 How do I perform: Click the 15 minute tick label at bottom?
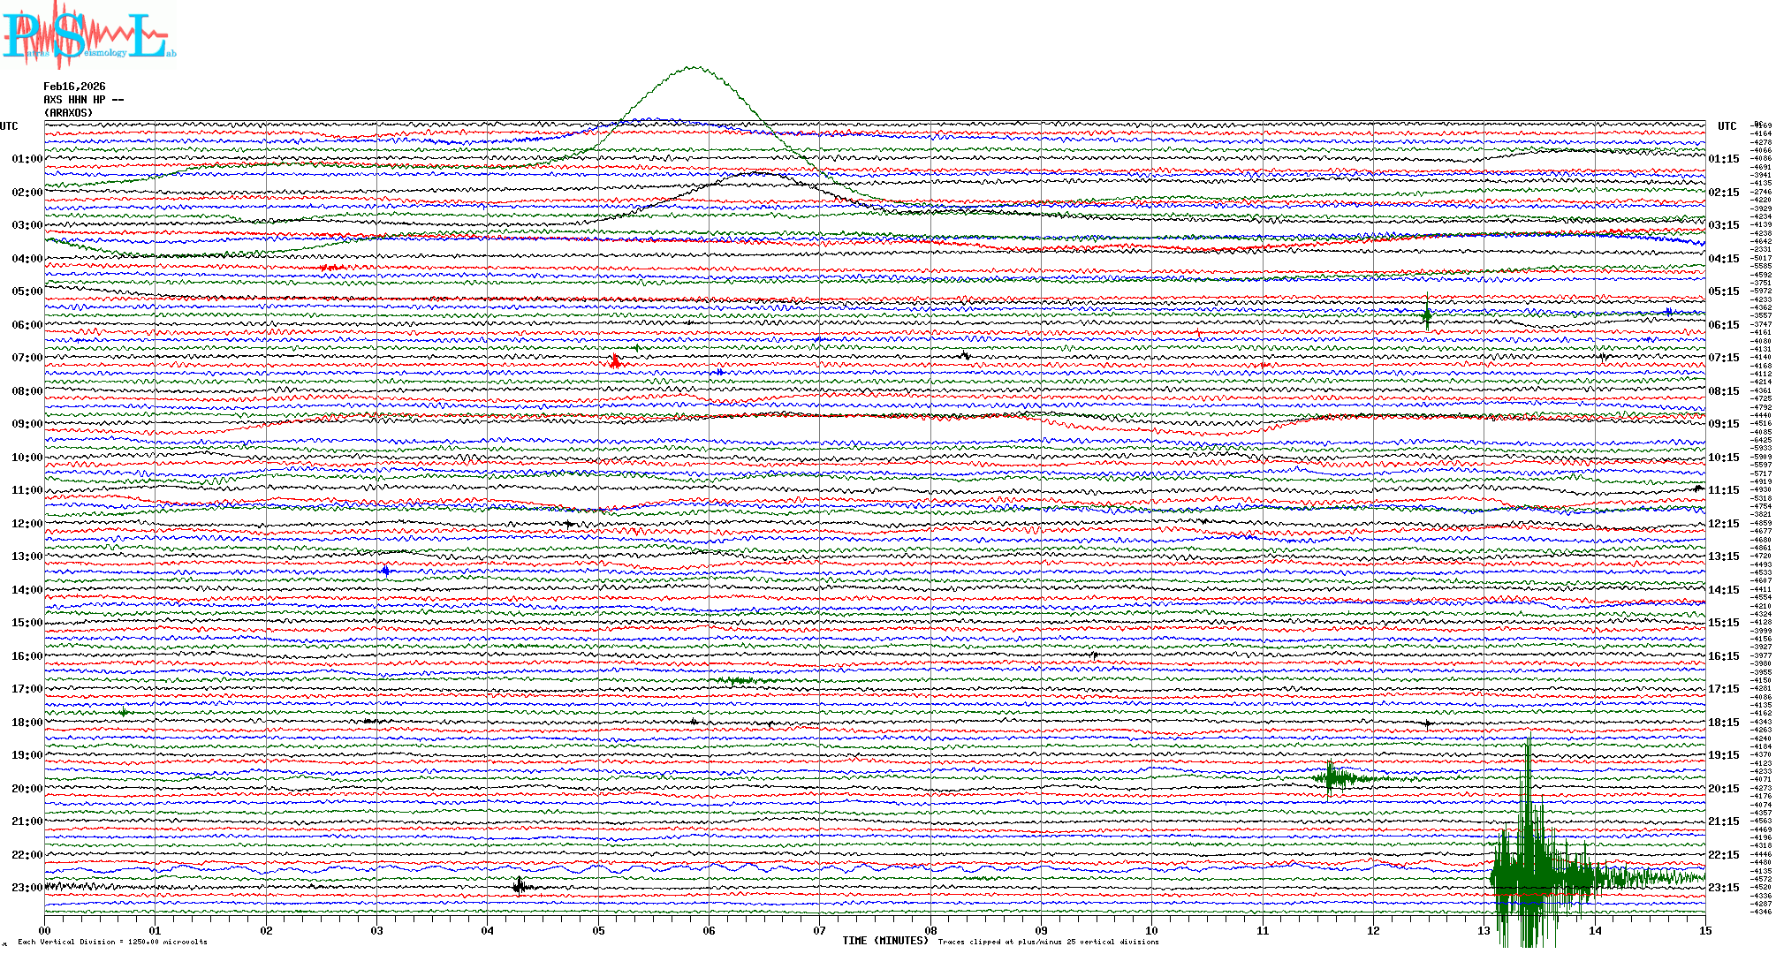1704,930
